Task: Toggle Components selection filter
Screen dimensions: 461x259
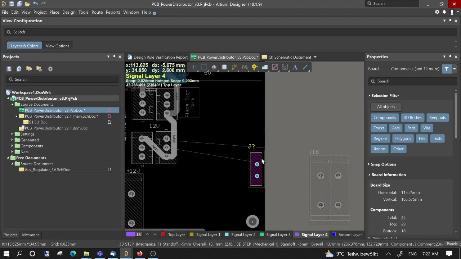Action: click(385, 118)
